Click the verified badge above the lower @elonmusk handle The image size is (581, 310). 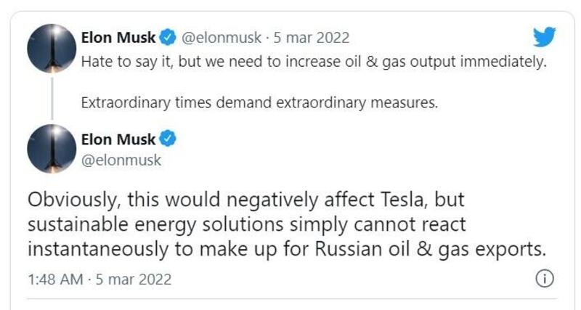(168, 139)
